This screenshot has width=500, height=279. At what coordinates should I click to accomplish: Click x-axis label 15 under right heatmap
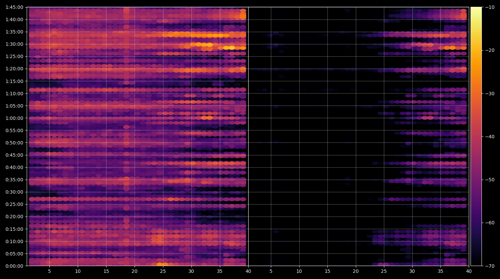coord(327,271)
